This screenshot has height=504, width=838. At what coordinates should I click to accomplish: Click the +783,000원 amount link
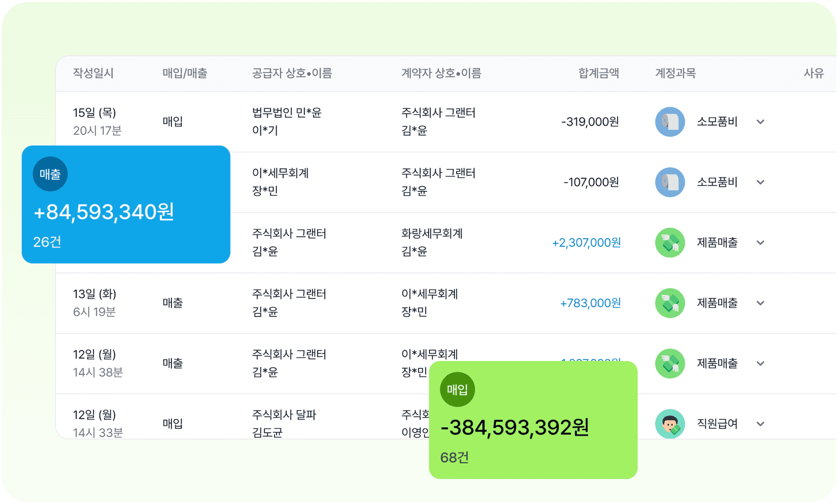(590, 303)
